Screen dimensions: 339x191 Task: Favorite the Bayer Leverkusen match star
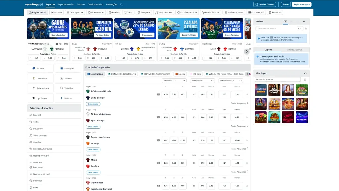click(x=247, y=140)
